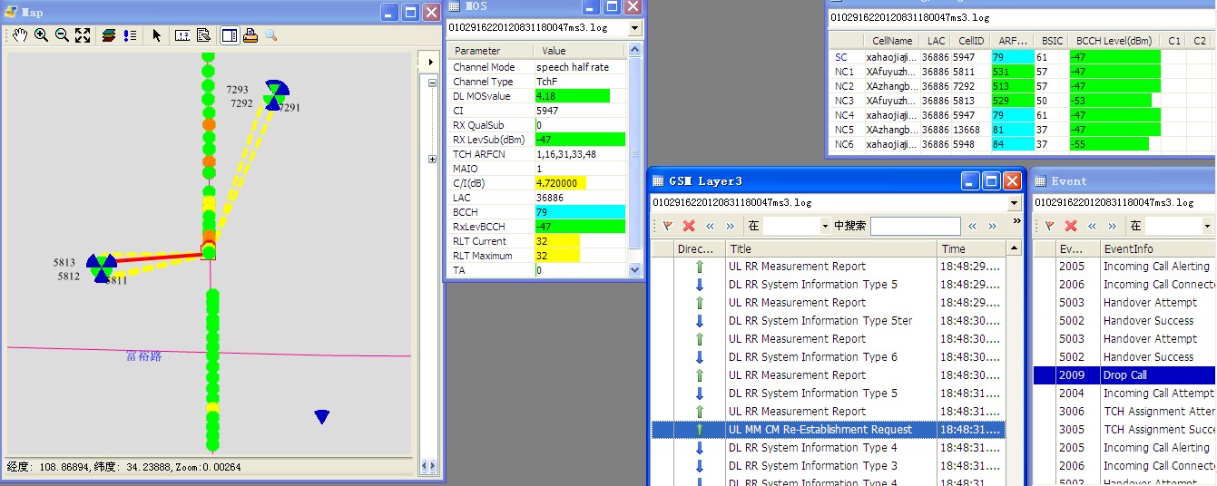Click the flag icon in GSM Layer3 toolbar
The width and height of the screenshot is (1217, 486).
tap(667, 226)
